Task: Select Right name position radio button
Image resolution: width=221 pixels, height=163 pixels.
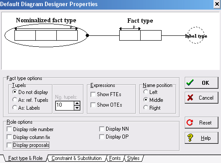Action: 145,108
